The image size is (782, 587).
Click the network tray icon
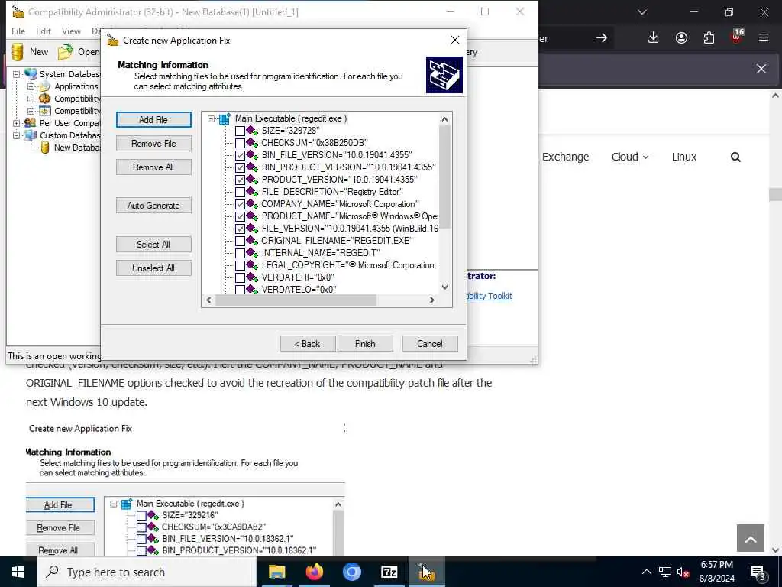point(665,572)
